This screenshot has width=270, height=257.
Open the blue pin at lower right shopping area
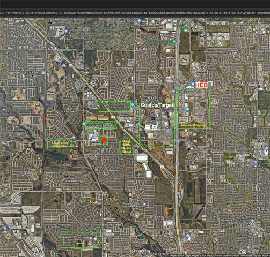[256, 162]
